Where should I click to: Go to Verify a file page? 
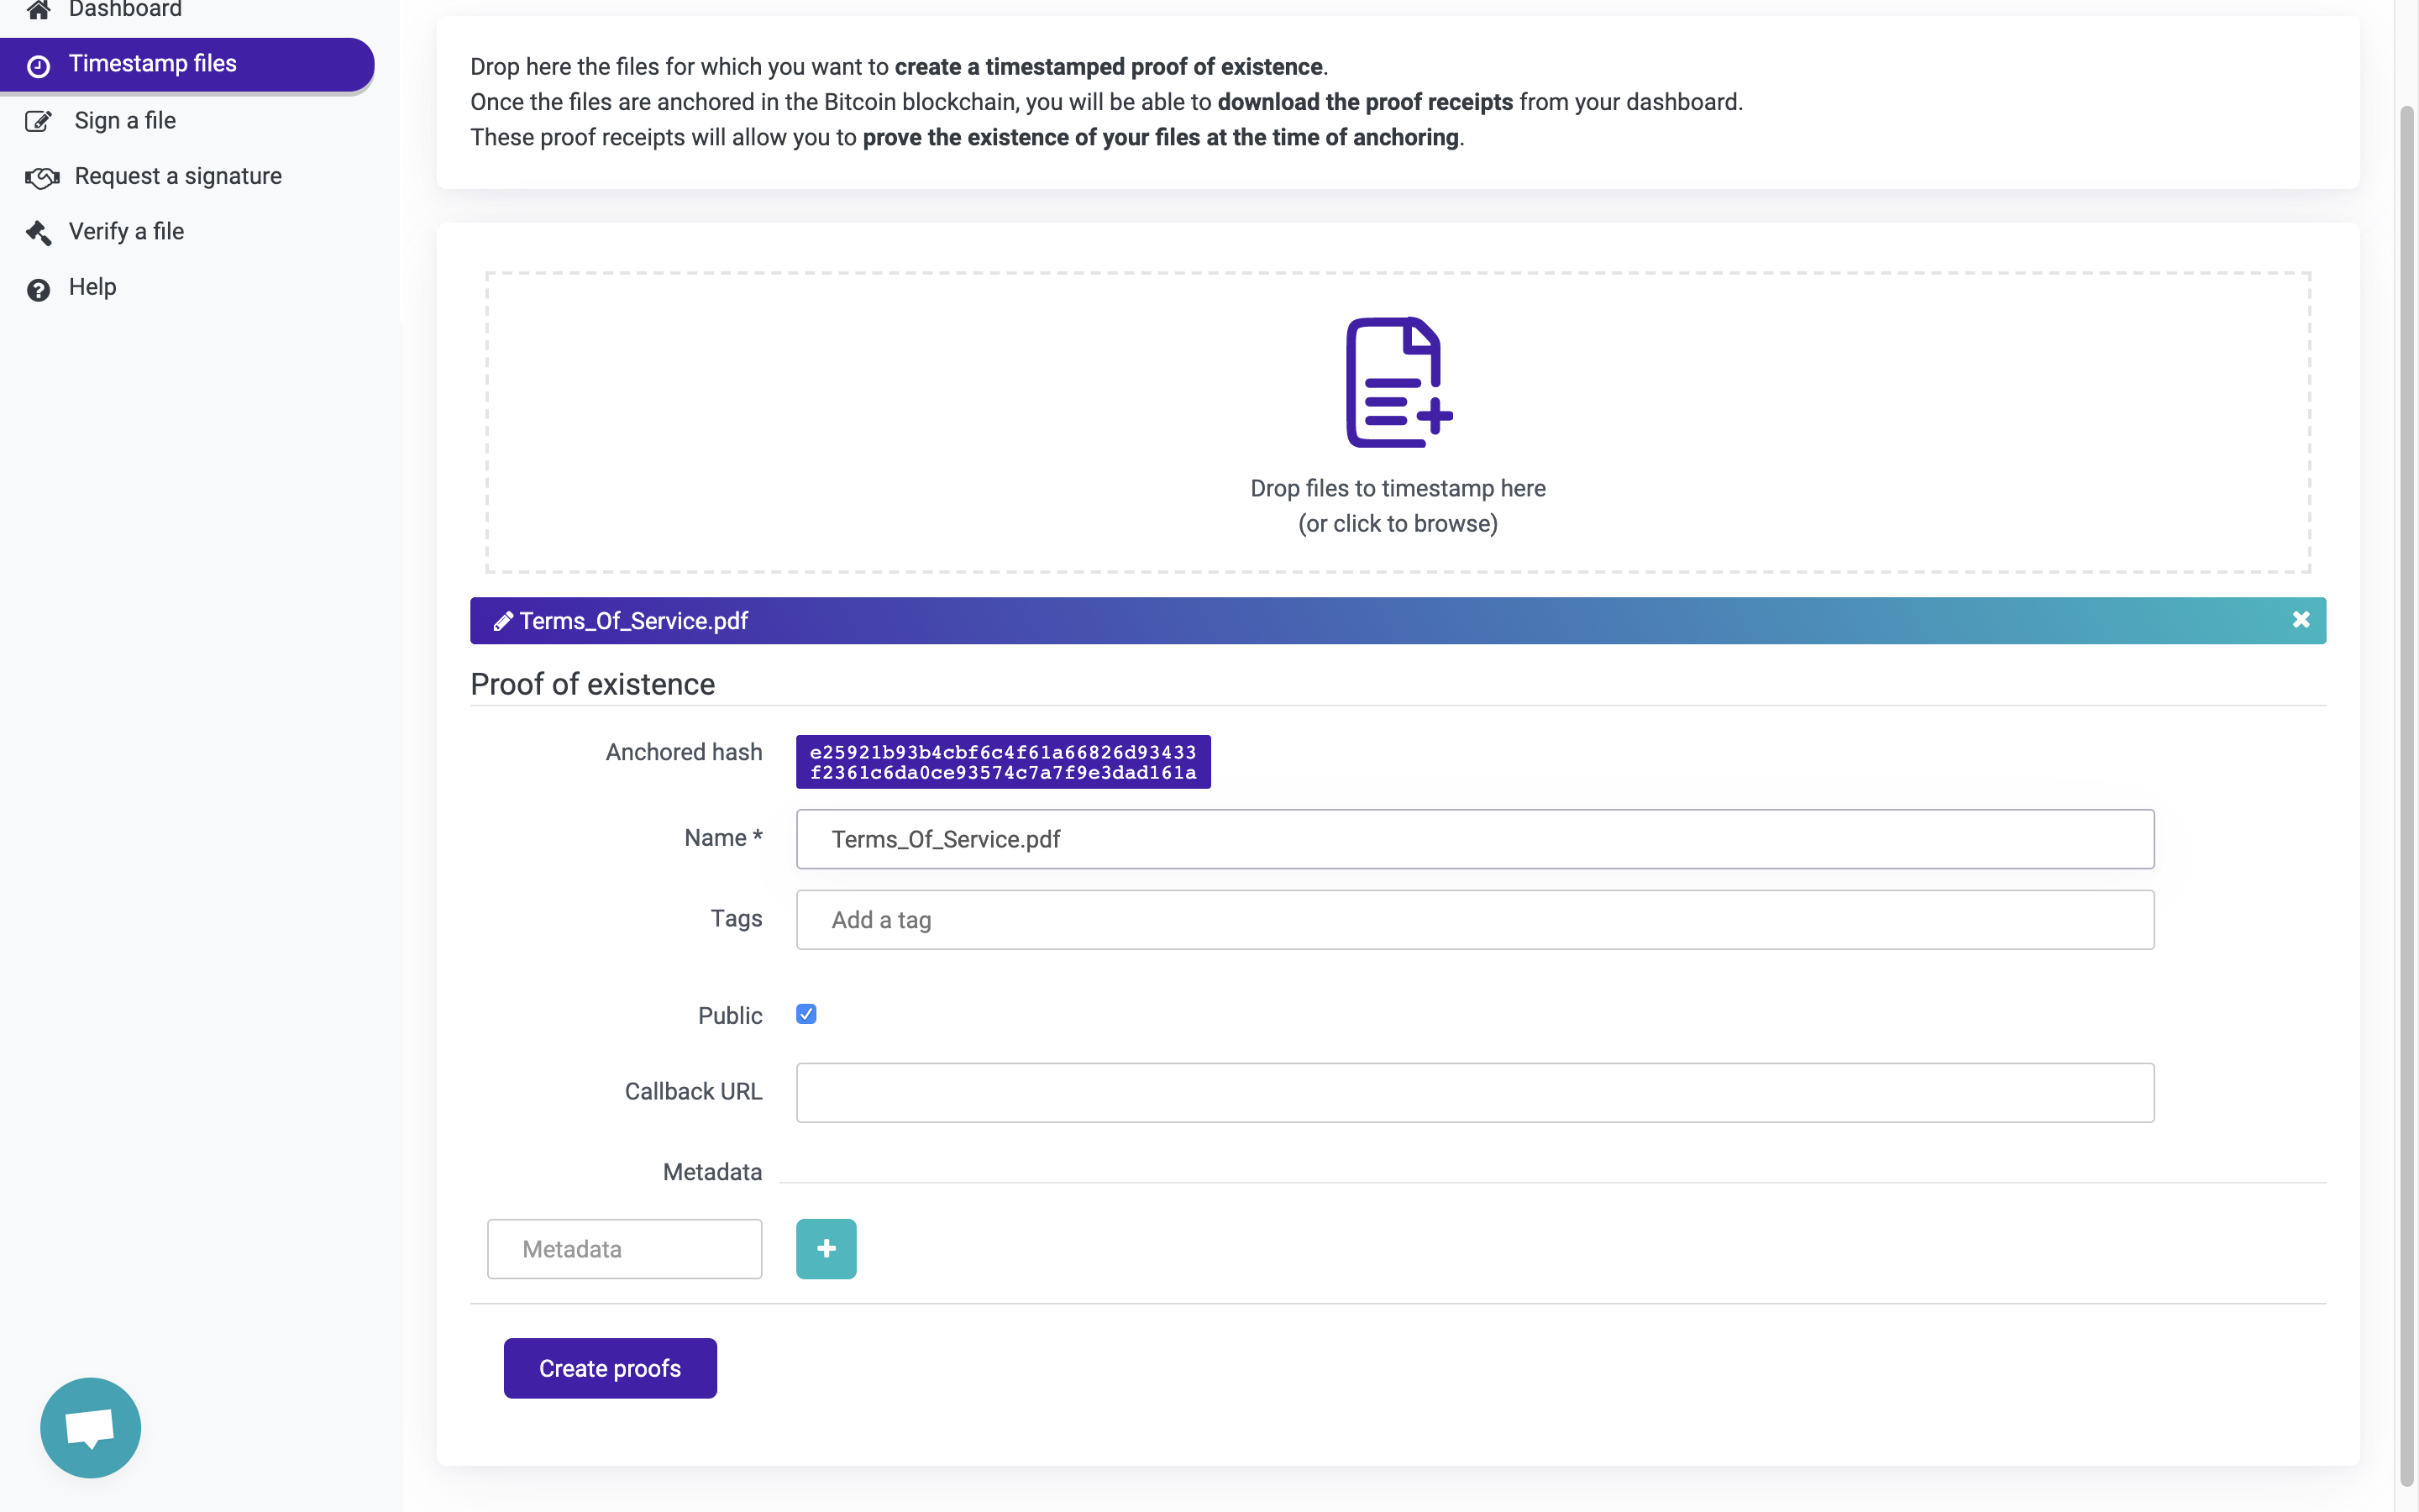tap(126, 232)
